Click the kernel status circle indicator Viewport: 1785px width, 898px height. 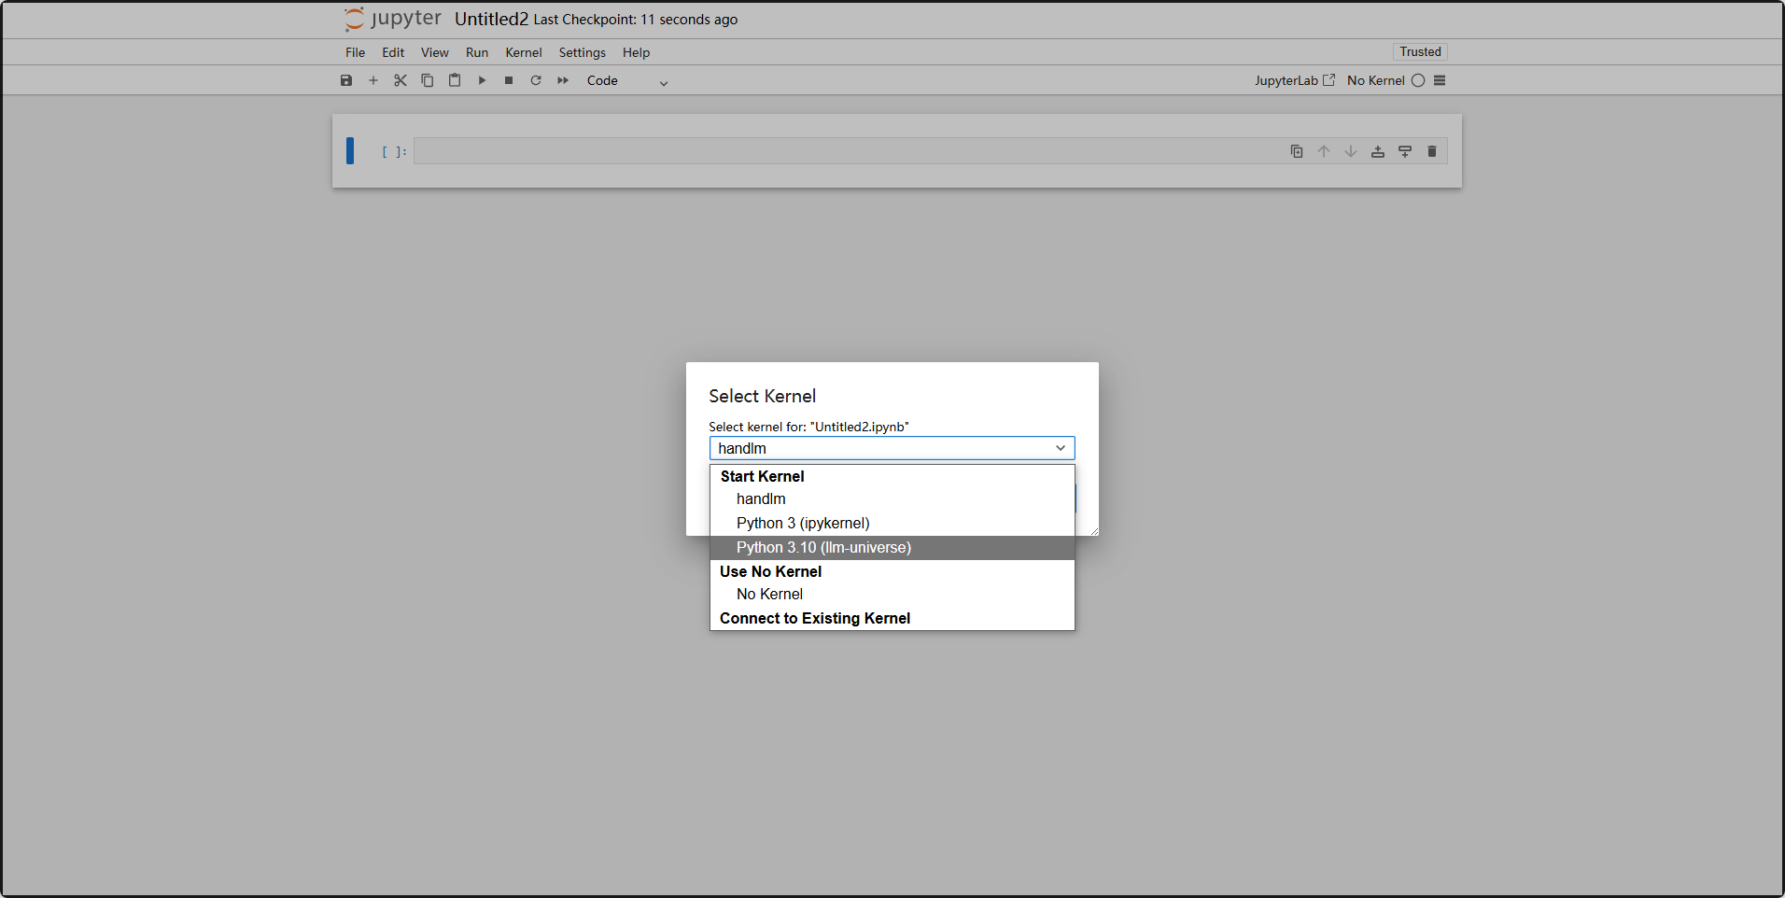coord(1418,80)
